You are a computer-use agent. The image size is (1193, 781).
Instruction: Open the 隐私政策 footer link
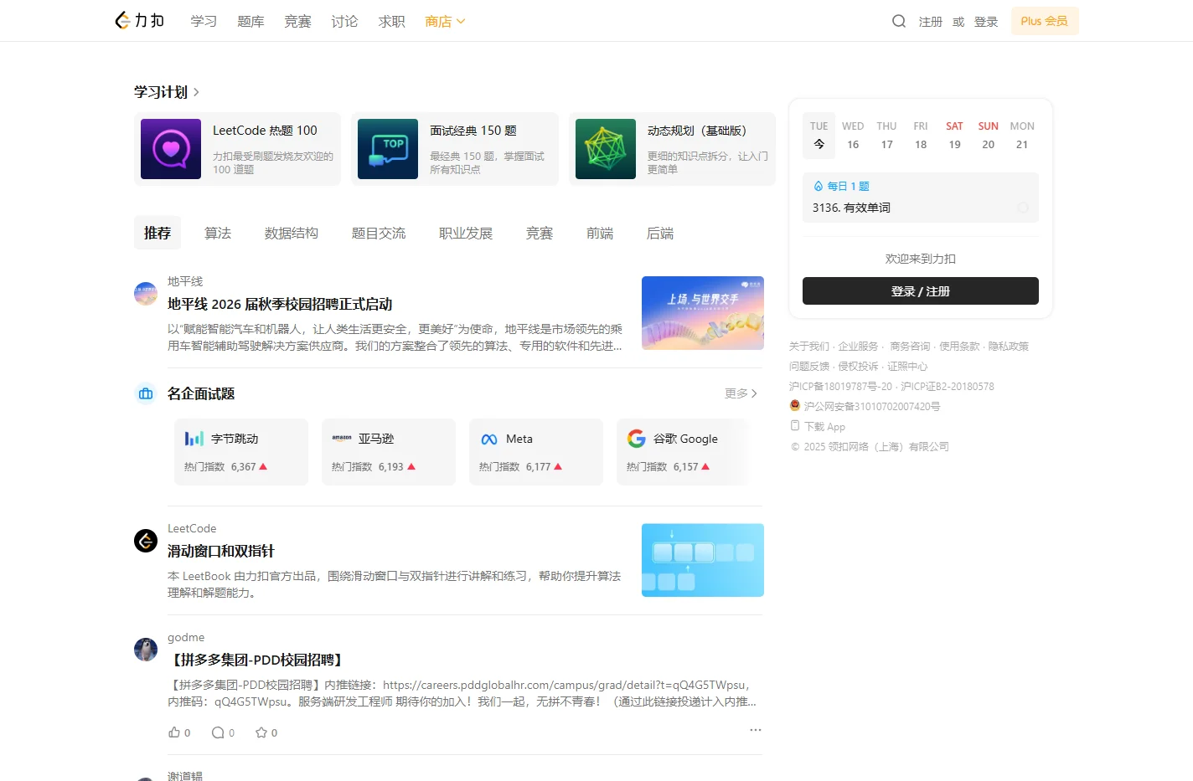(1009, 347)
